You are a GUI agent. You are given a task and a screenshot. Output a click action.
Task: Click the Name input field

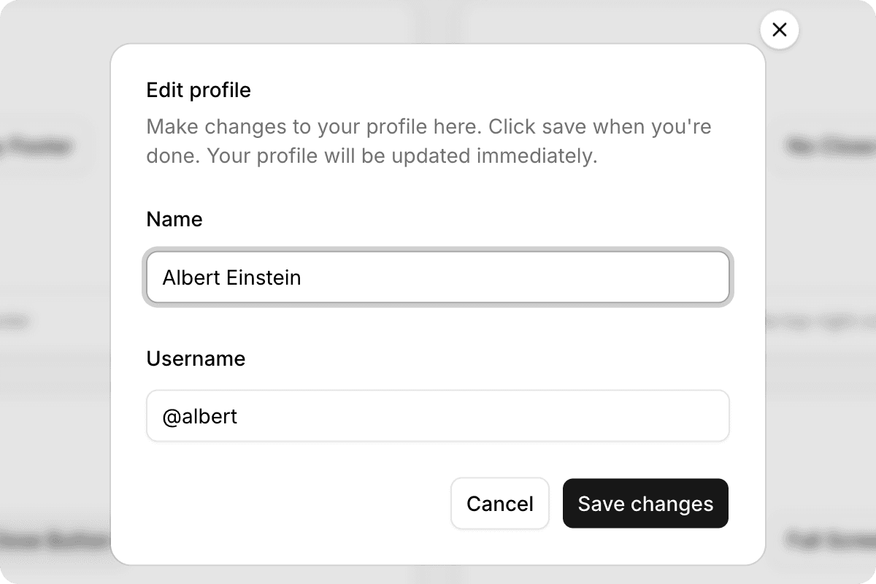[x=438, y=277]
